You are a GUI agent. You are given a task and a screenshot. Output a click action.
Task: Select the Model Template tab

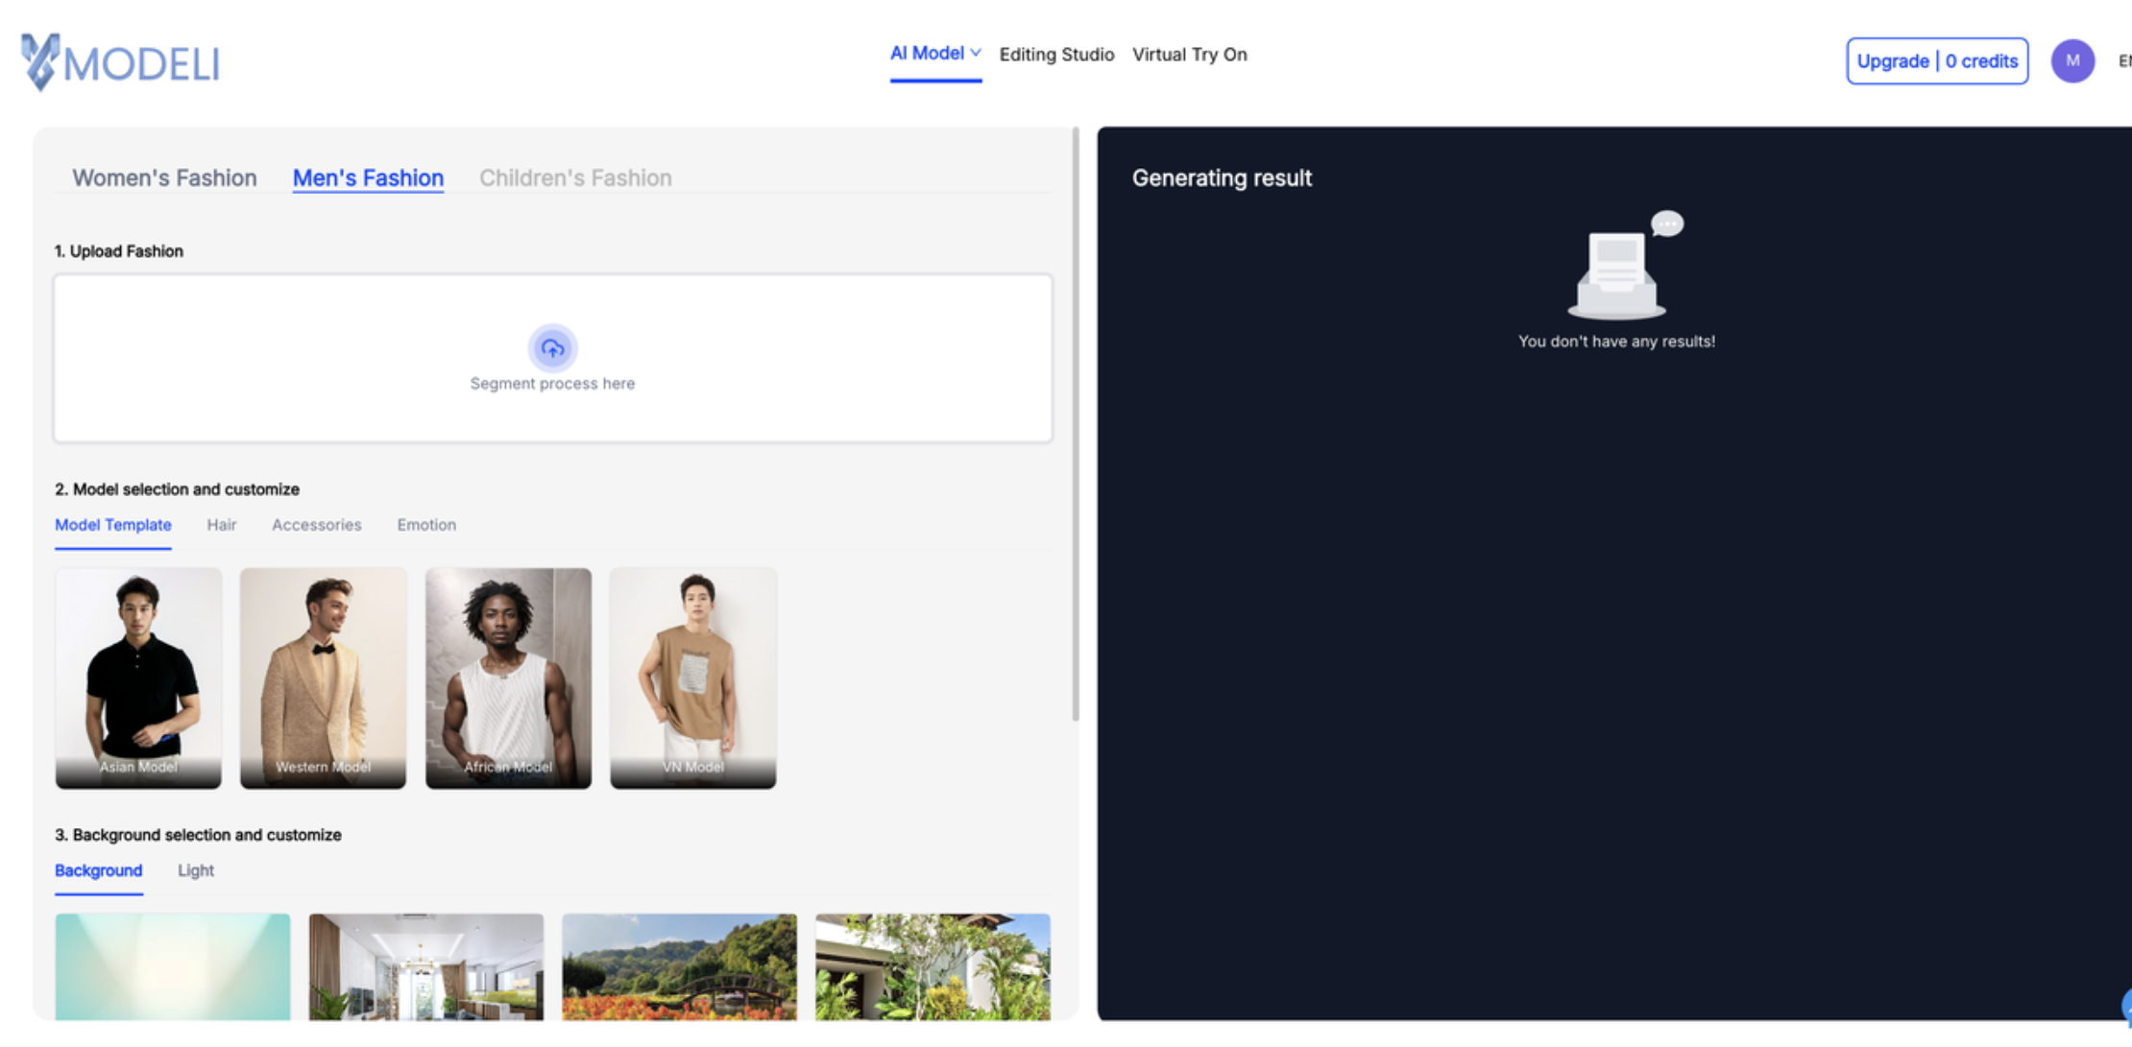[x=112, y=525]
